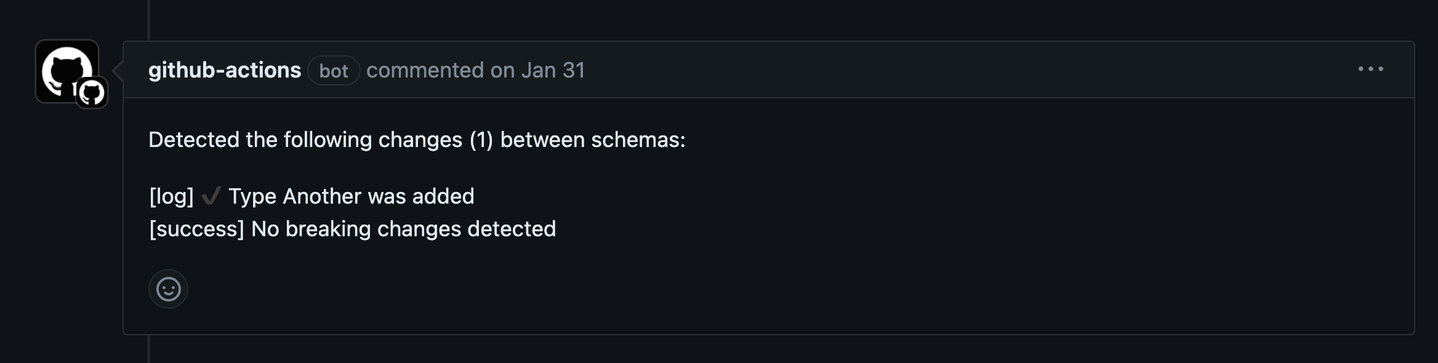The width and height of the screenshot is (1438, 363).
Task: Click 'No breaking changes detected' text
Action: pyautogui.click(x=404, y=229)
